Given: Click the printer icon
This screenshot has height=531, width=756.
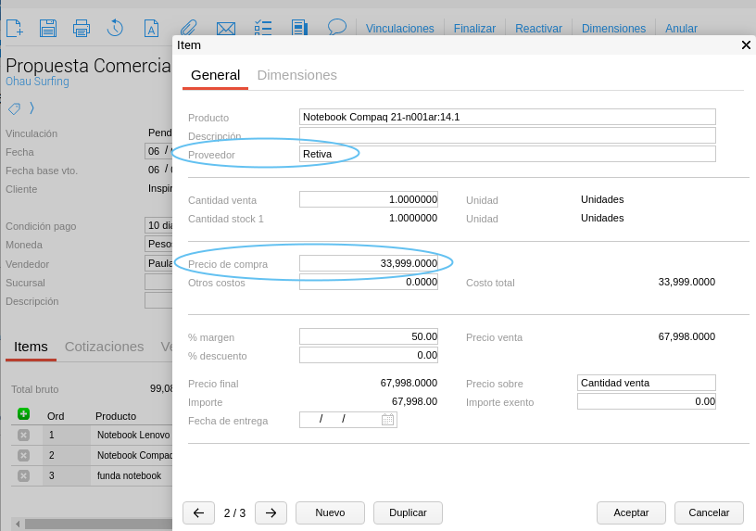Looking at the screenshot, I should [x=82, y=28].
